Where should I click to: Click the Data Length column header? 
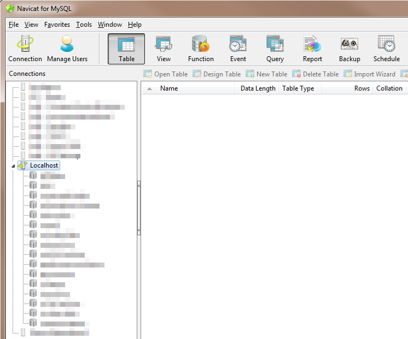click(x=258, y=88)
